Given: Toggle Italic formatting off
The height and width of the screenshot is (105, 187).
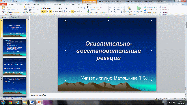Looking at the screenshot, I should [45, 12].
